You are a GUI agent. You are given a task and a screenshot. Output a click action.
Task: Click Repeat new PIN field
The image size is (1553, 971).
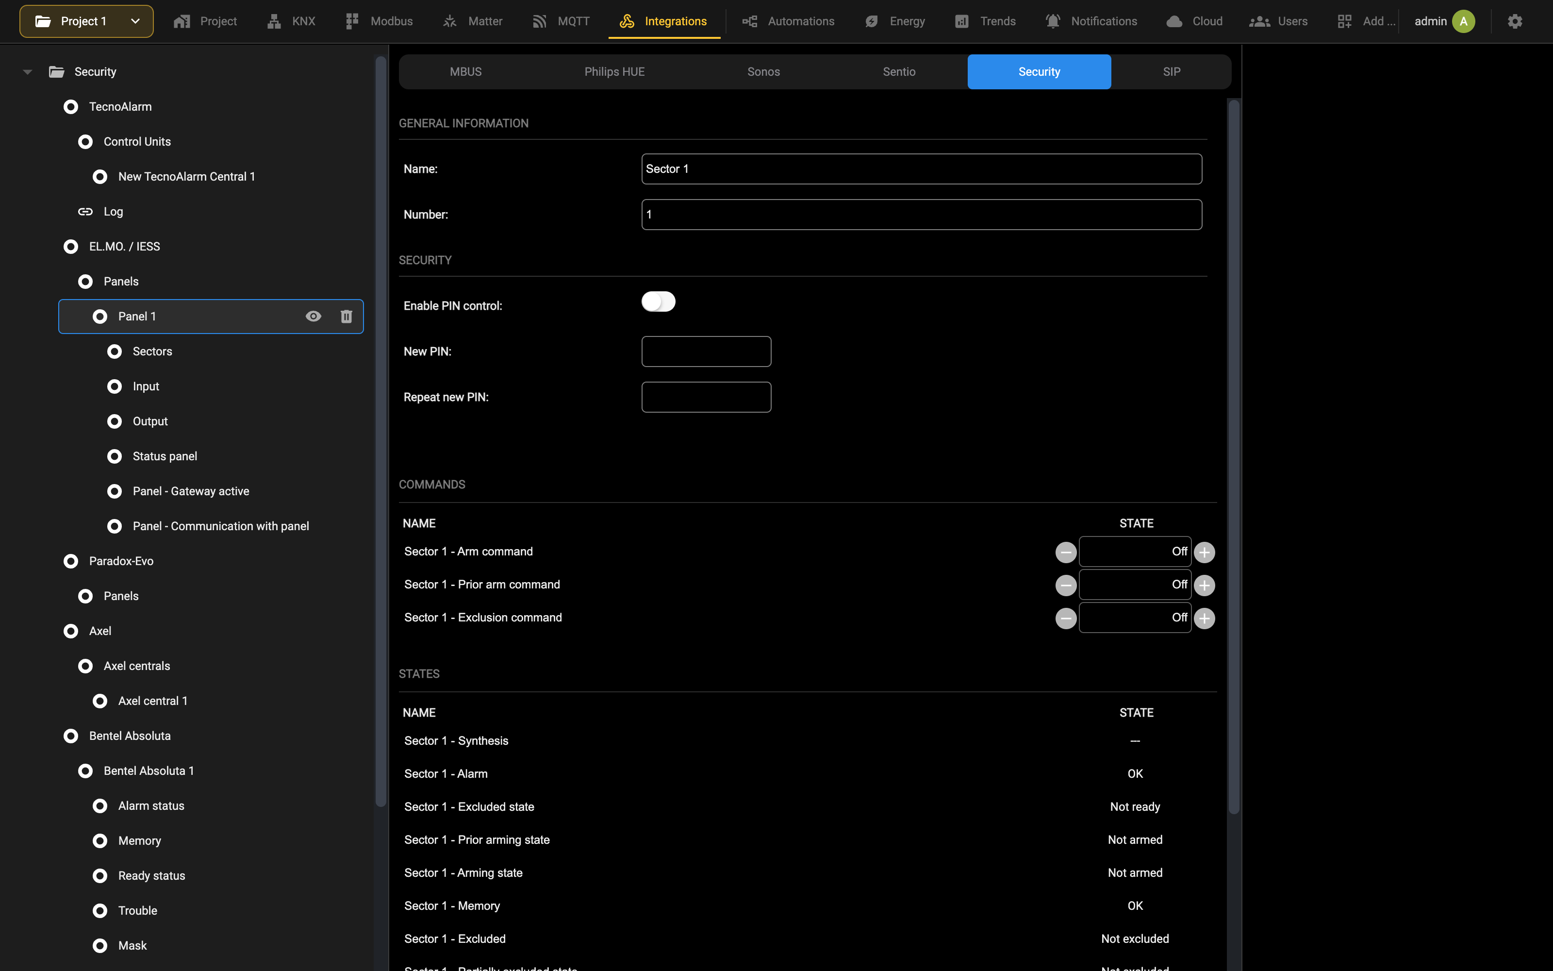(706, 397)
